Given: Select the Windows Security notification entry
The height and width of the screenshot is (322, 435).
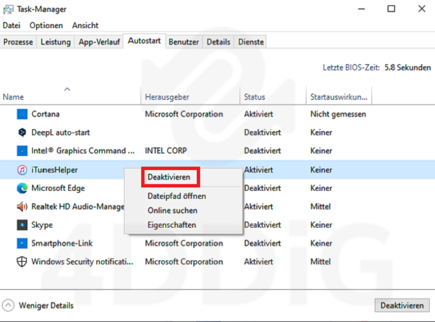Looking at the screenshot, I should click(82, 262).
